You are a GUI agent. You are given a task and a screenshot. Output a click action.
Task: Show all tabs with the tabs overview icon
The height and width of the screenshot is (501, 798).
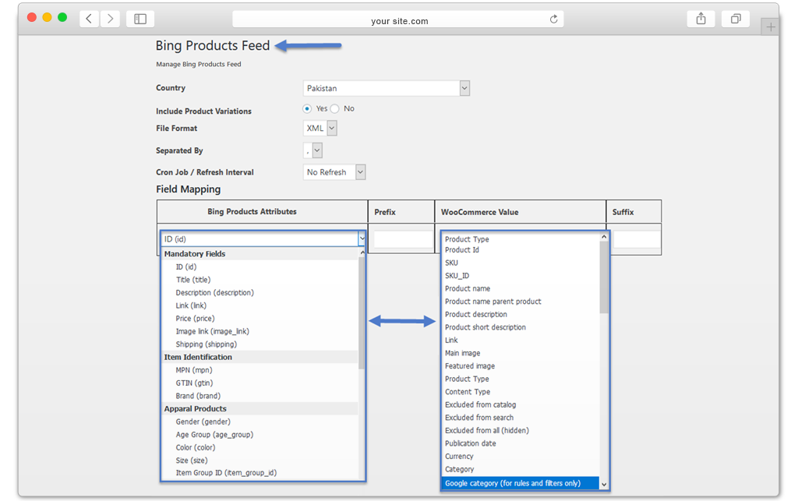[x=736, y=19]
